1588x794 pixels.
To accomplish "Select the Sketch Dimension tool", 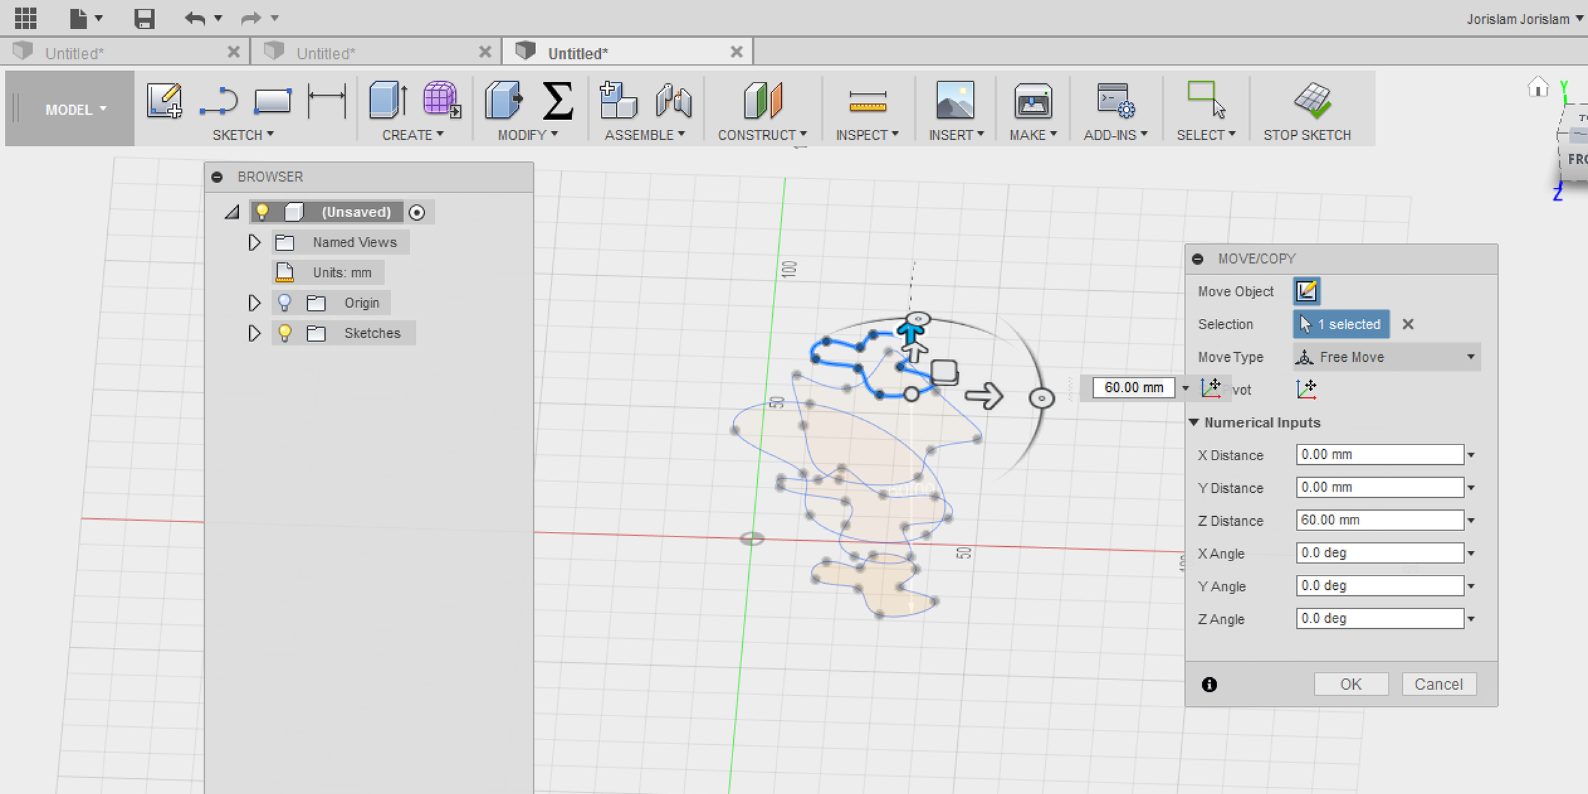I will [x=327, y=100].
